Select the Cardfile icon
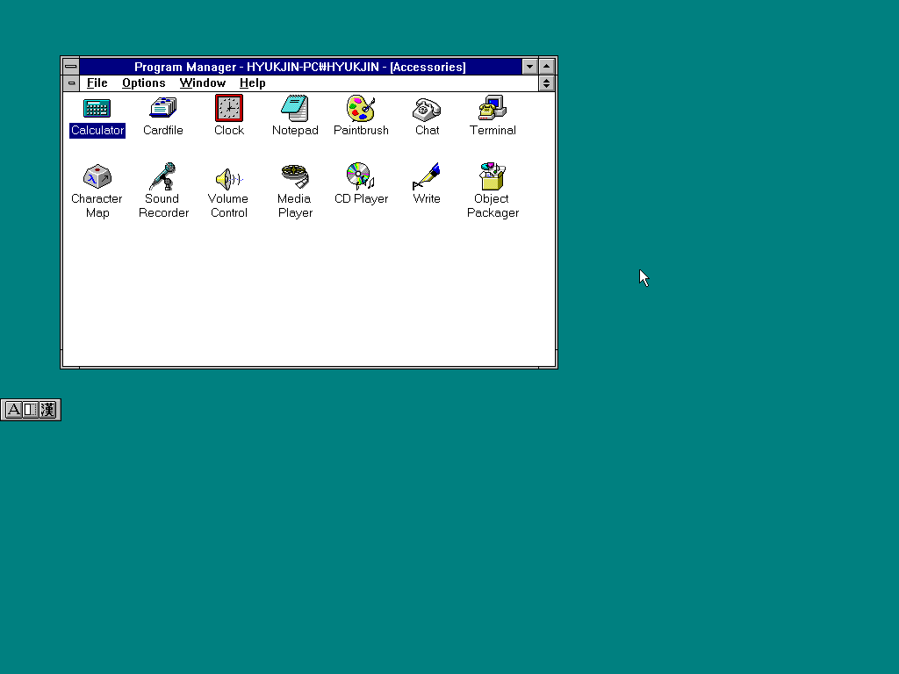This screenshot has height=674, width=899. click(162, 108)
